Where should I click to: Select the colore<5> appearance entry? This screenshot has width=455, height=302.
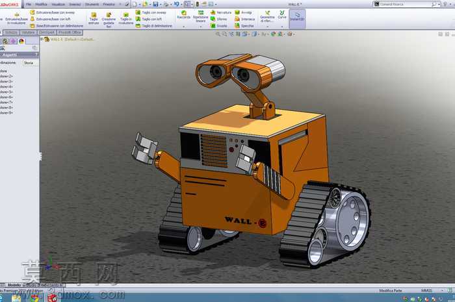pos(6,92)
